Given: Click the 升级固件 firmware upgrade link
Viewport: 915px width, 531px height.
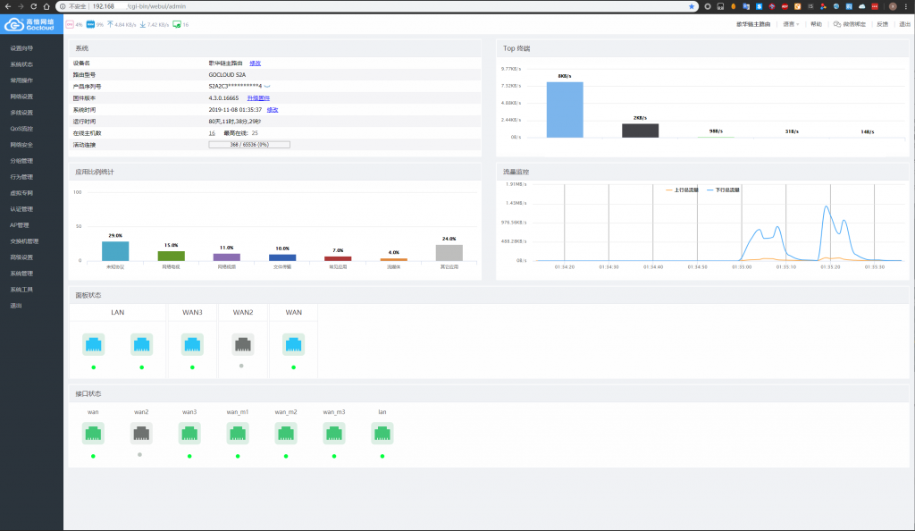Looking at the screenshot, I should pos(258,98).
